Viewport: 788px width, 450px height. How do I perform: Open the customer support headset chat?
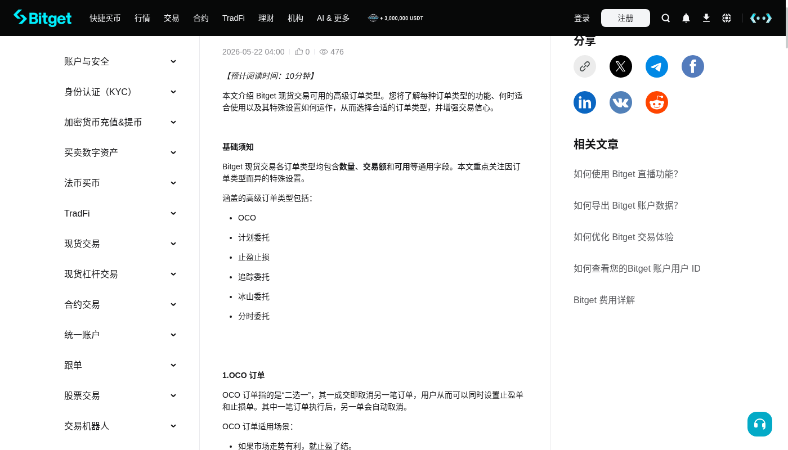pos(760,424)
